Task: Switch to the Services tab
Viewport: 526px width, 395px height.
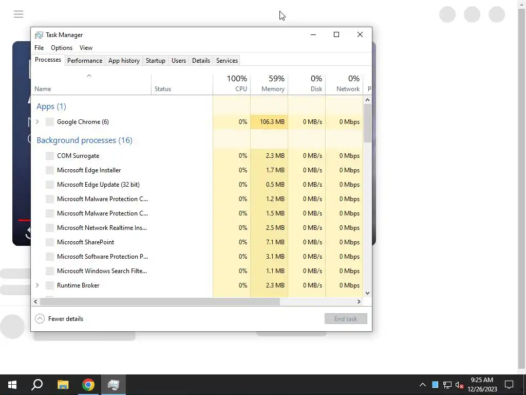Action: 227,61
